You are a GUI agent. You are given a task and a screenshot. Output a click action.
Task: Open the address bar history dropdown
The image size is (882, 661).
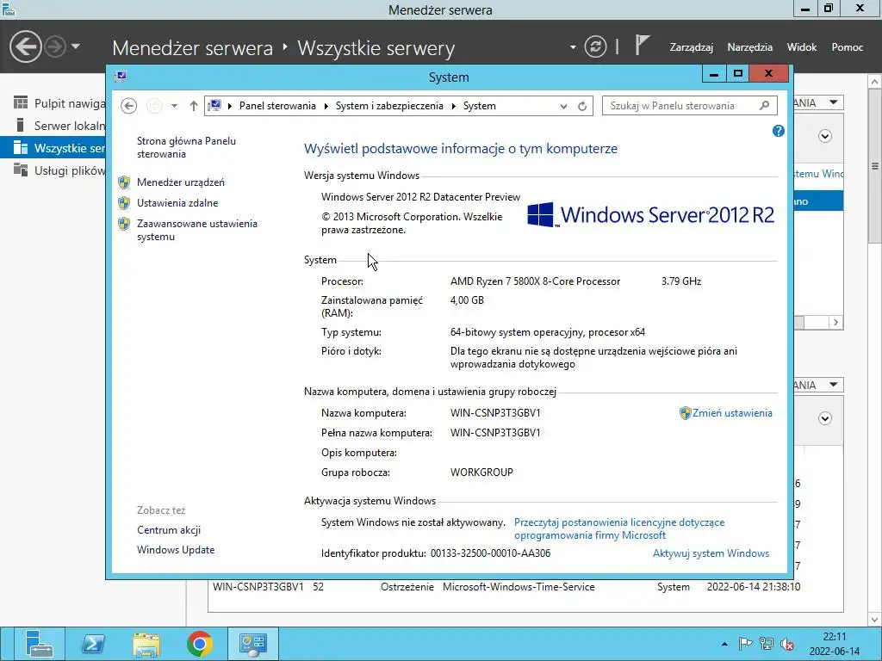(x=563, y=106)
